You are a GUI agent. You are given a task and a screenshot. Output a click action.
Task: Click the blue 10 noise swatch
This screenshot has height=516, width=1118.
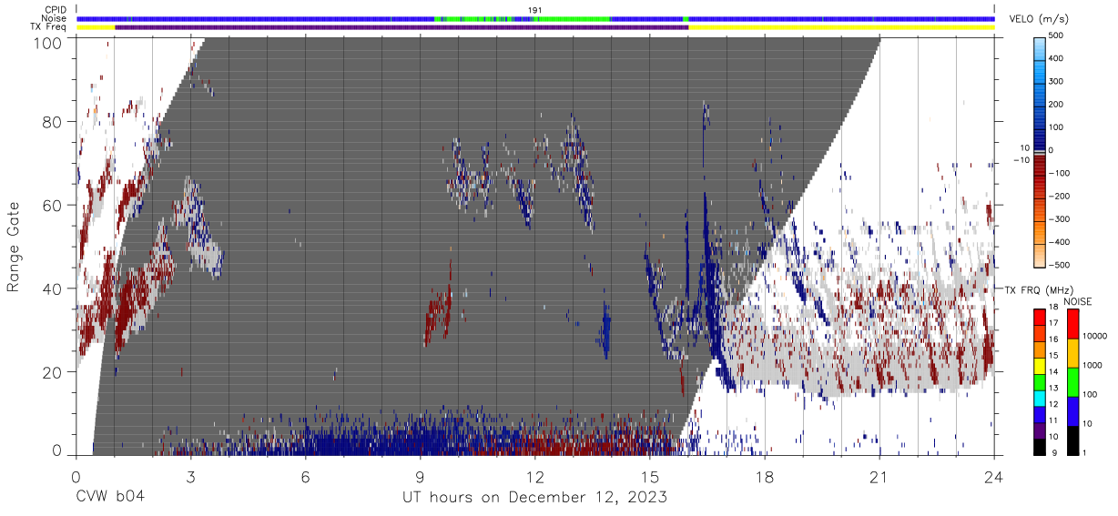click(x=1072, y=410)
